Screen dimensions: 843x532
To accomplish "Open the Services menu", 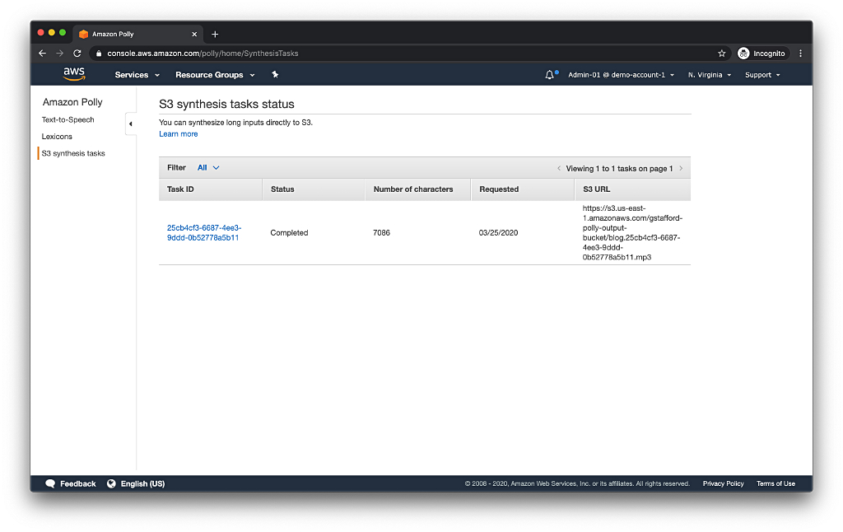I will tap(137, 75).
